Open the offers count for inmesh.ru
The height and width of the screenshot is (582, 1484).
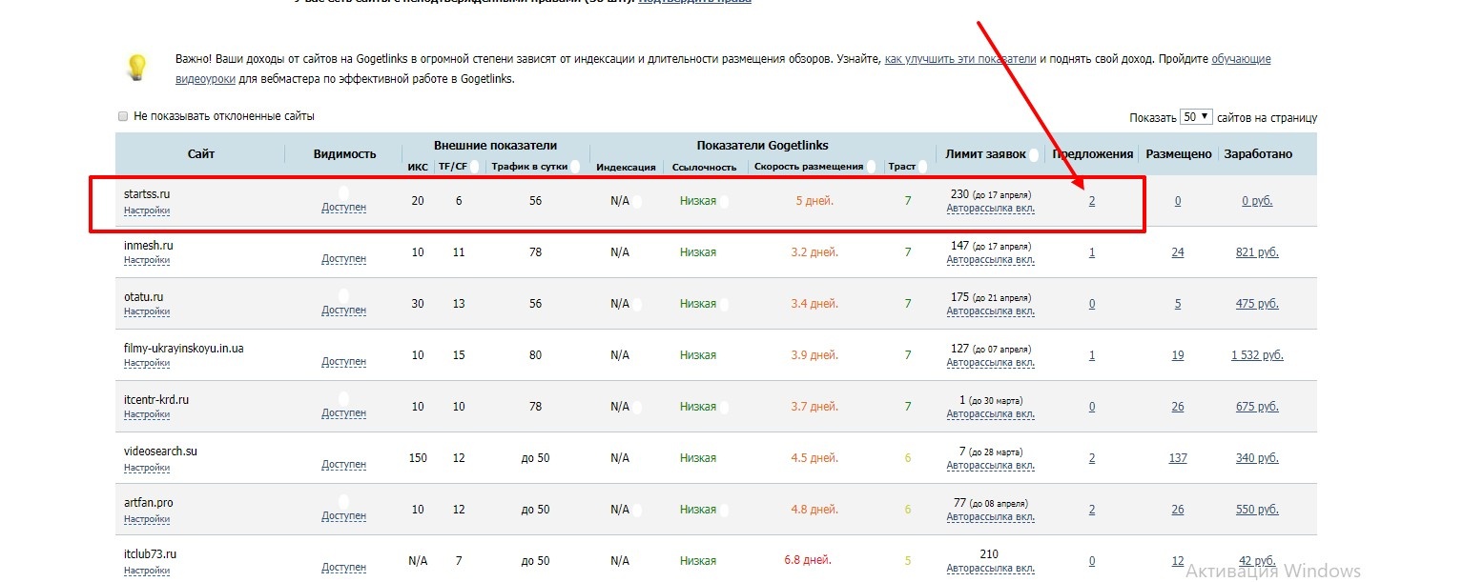pos(1092,252)
